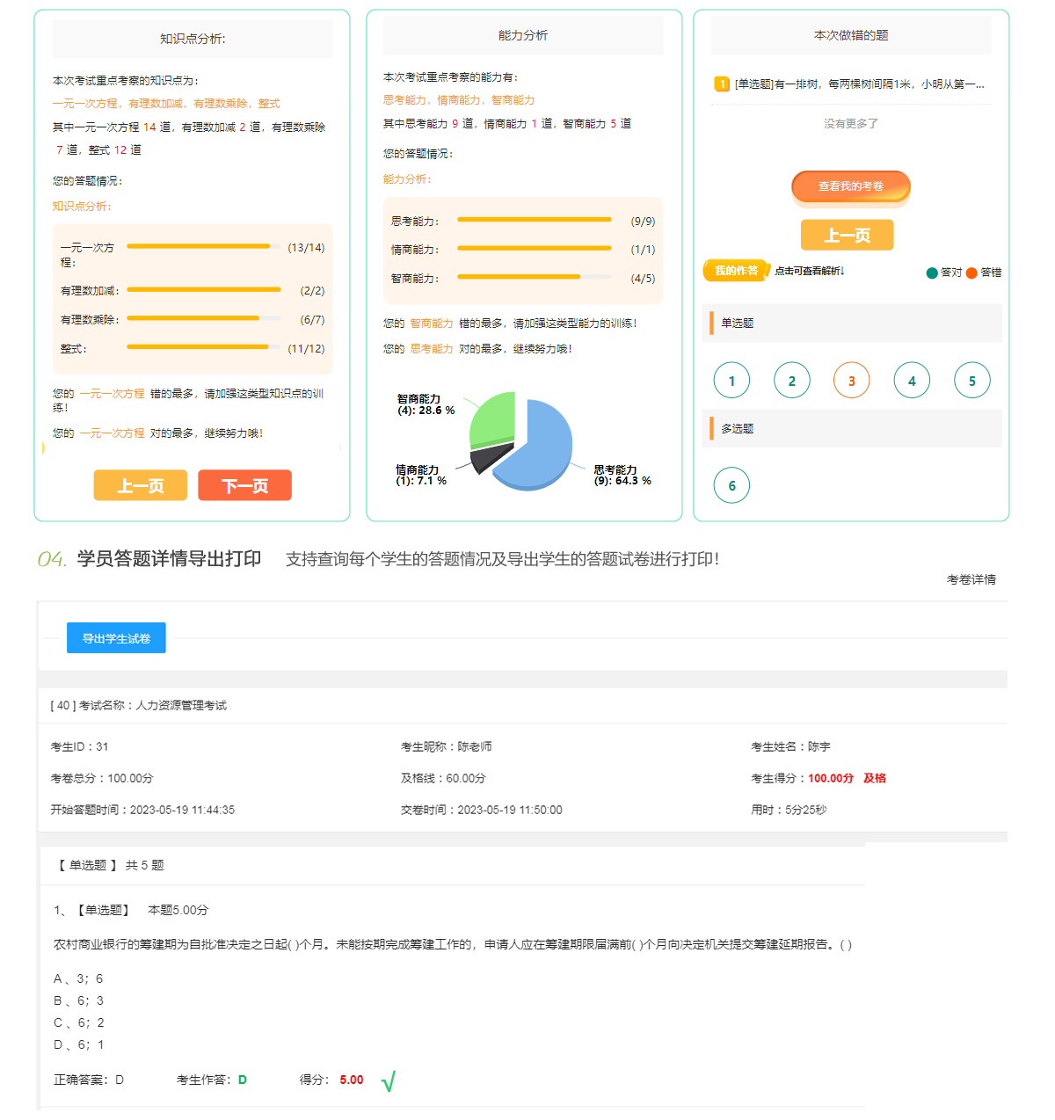Select the 我的作答 tab label

(736, 271)
